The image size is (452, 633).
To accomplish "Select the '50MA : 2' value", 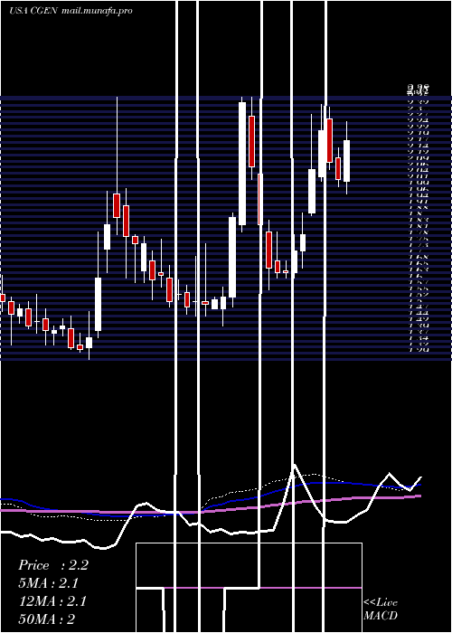I will point(47,619).
